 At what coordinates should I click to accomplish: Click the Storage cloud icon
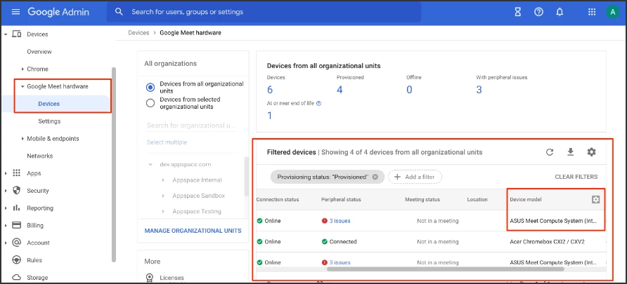click(x=16, y=277)
